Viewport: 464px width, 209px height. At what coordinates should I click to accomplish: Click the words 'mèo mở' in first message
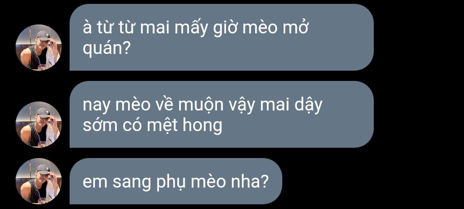274,28
